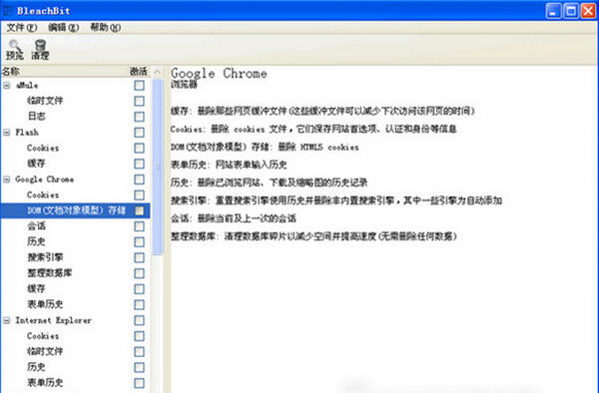Viewport: 599px width, 393px height.
Task: Check the DOM (文档对象模型) 存储 checkbox
Action: (x=139, y=210)
